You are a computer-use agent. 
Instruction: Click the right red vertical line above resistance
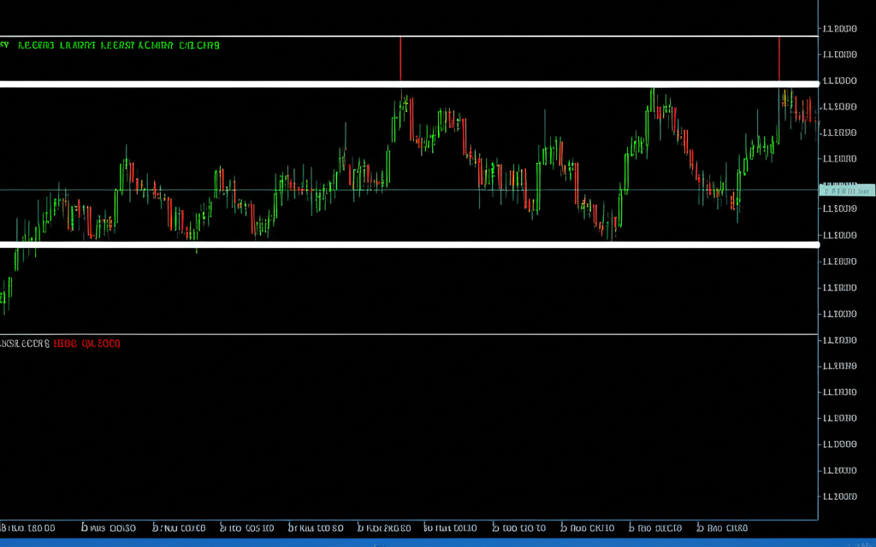click(x=779, y=58)
